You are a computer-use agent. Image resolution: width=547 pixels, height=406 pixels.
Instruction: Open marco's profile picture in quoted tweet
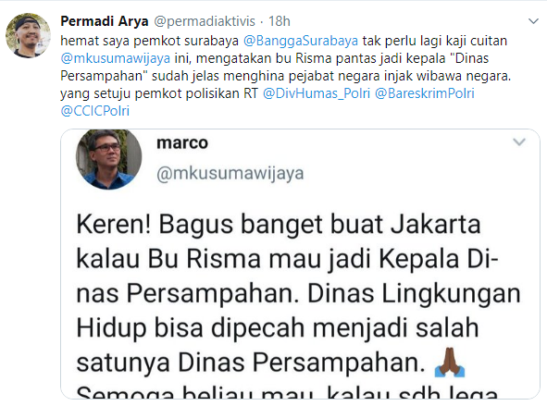coord(109,159)
